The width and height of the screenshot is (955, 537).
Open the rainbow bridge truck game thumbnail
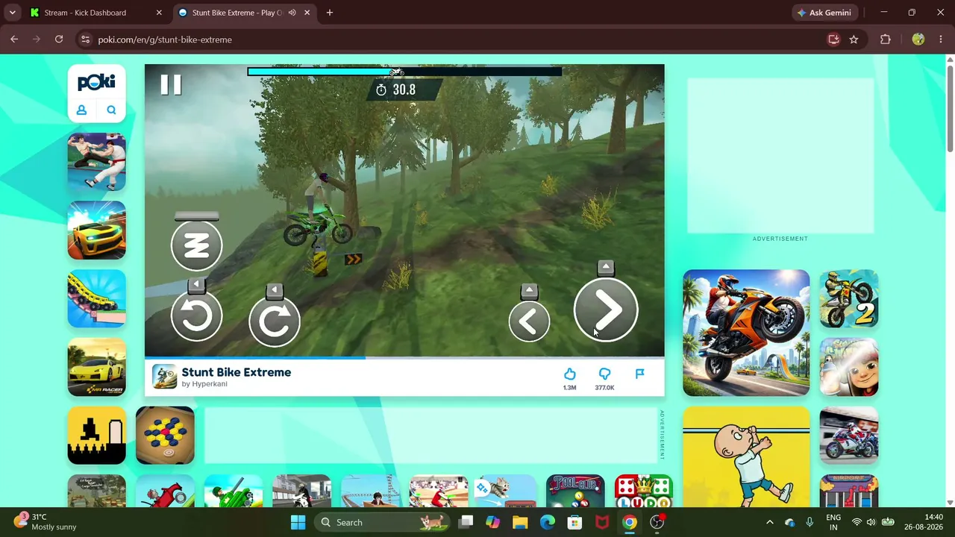pyautogui.click(x=97, y=299)
